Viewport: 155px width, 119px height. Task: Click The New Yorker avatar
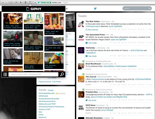(x=81, y=24)
